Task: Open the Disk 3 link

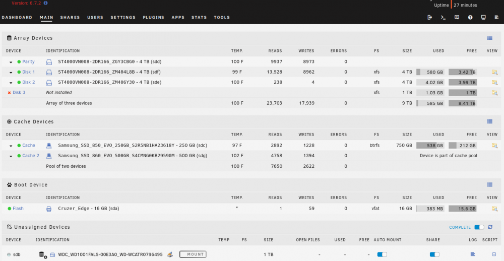Action: click(x=19, y=93)
